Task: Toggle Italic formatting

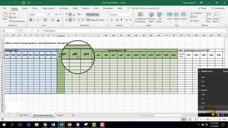Action: [x=34, y=20]
